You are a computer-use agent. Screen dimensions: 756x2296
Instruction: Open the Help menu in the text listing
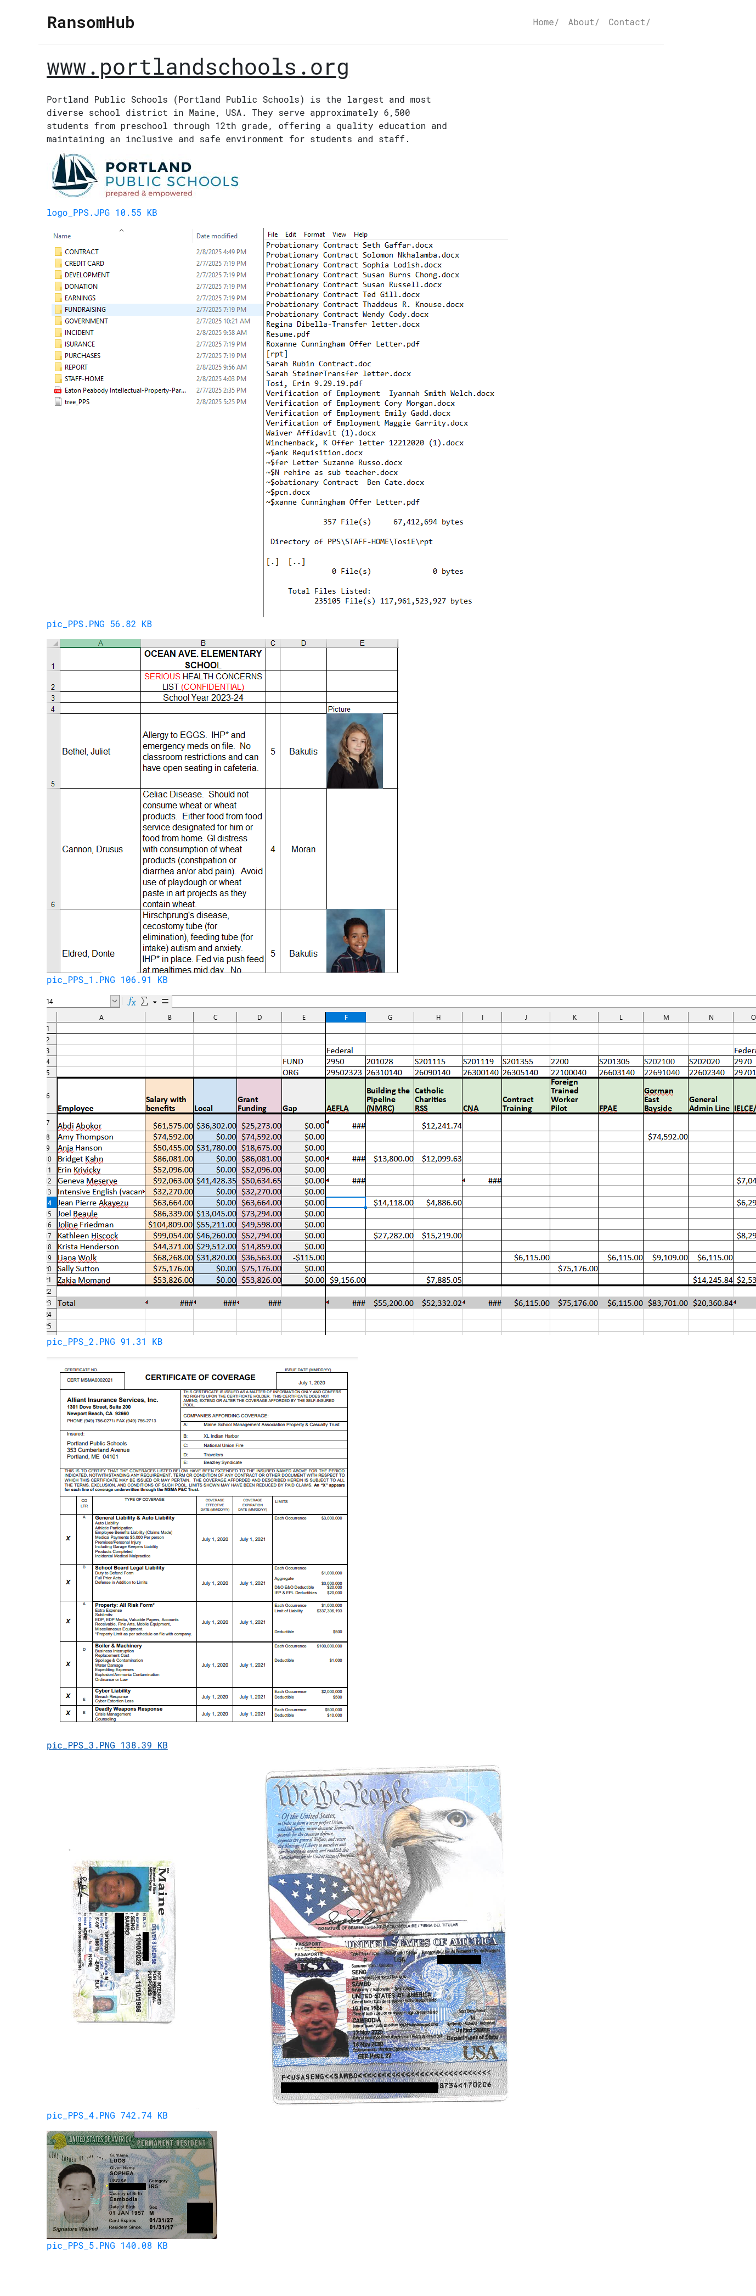click(x=360, y=234)
